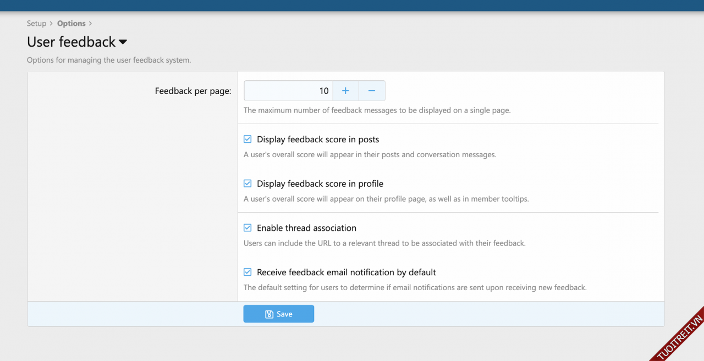704x361 pixels.
Task: Click the Enable thread association label text
Action: click(x=306, y=228)
